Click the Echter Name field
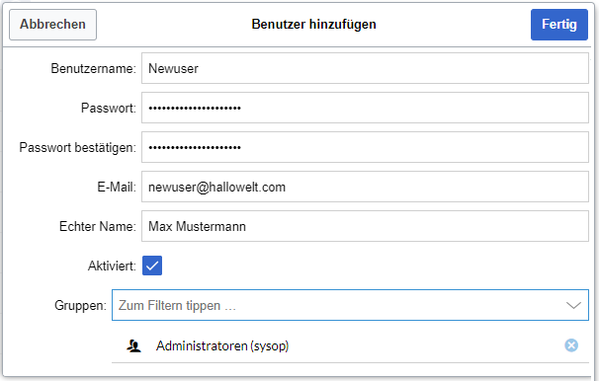The image size is (599, 381). click(x=365, y=226)
